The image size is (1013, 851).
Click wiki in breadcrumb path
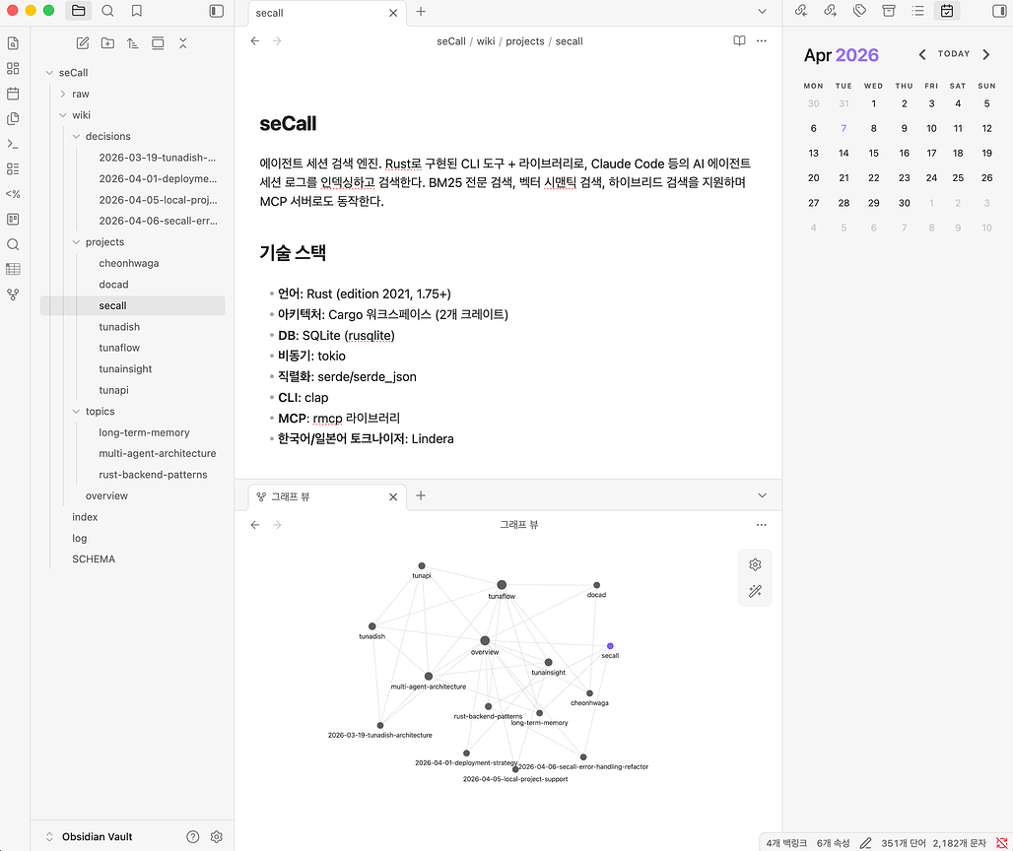[x=486, y=41]
